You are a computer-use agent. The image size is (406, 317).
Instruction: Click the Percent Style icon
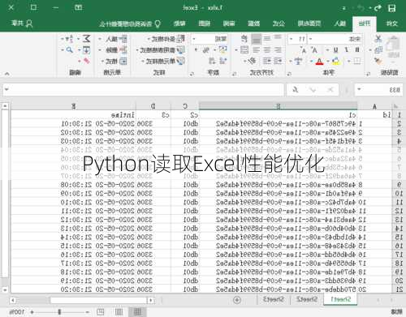[206, 50]
